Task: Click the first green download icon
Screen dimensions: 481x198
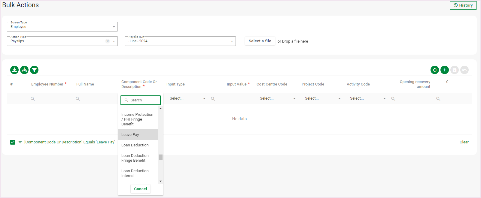Action: click(14, 70)
